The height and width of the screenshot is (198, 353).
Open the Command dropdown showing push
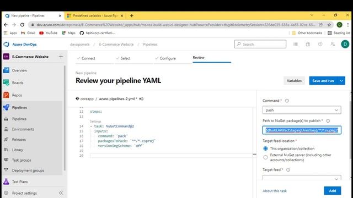(x=302, y=110)
